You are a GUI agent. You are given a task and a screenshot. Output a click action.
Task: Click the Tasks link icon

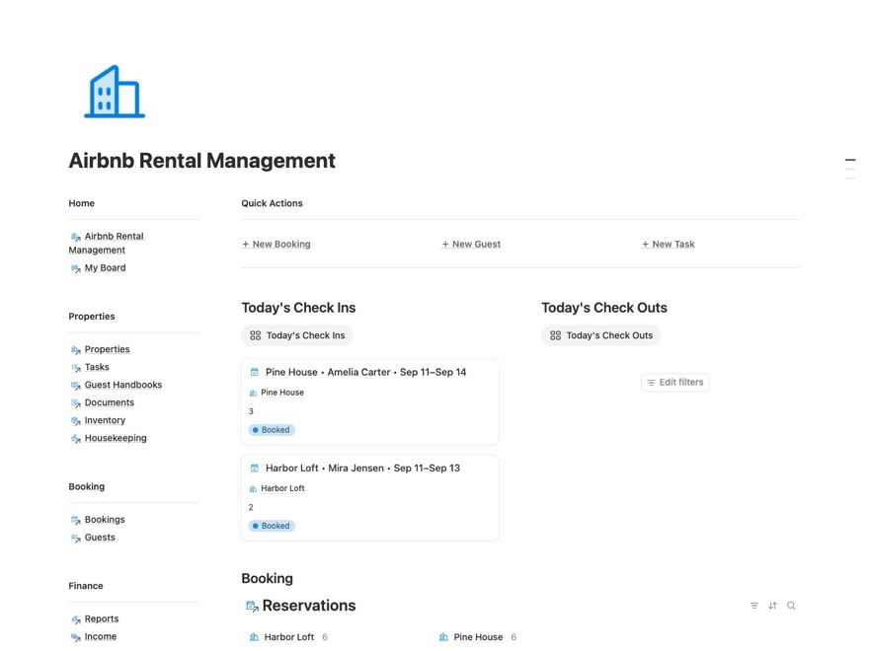75,368
